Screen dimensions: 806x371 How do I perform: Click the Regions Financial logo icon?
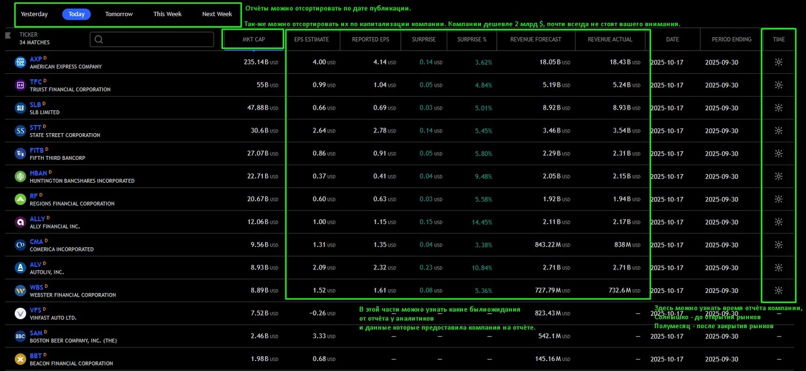click(x=20, y=200)
